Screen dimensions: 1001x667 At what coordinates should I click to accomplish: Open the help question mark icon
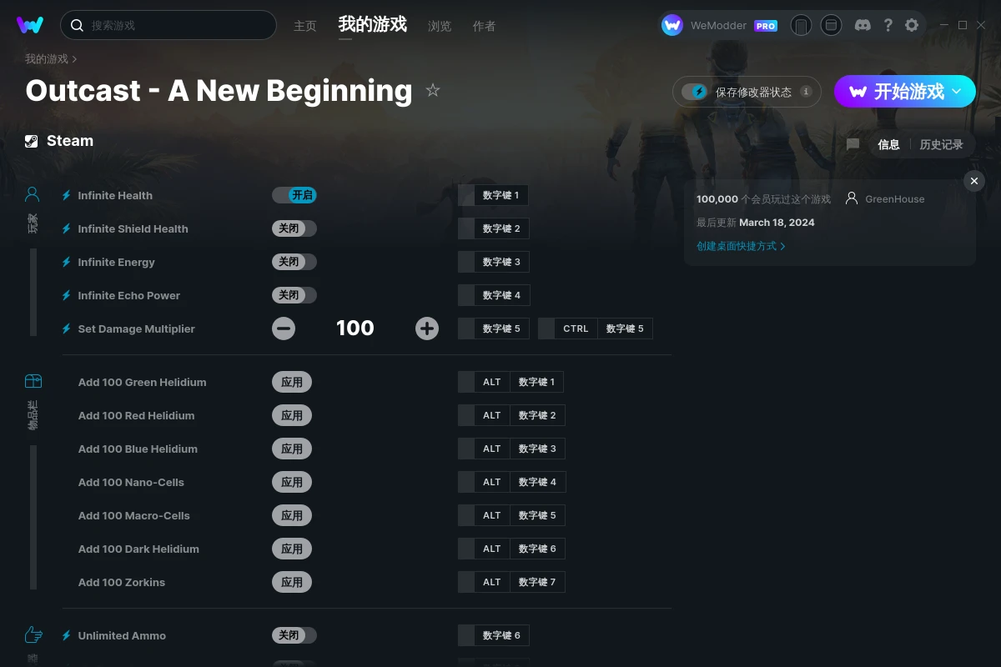point(888,25)
